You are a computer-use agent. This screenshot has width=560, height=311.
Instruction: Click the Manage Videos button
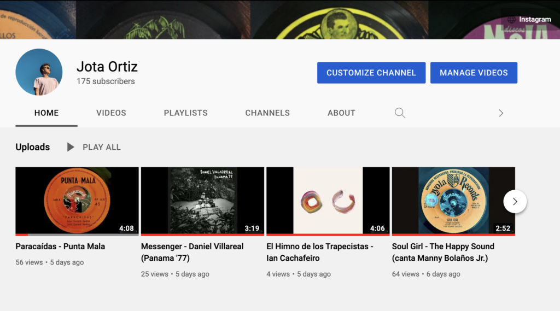coord(474,73)
